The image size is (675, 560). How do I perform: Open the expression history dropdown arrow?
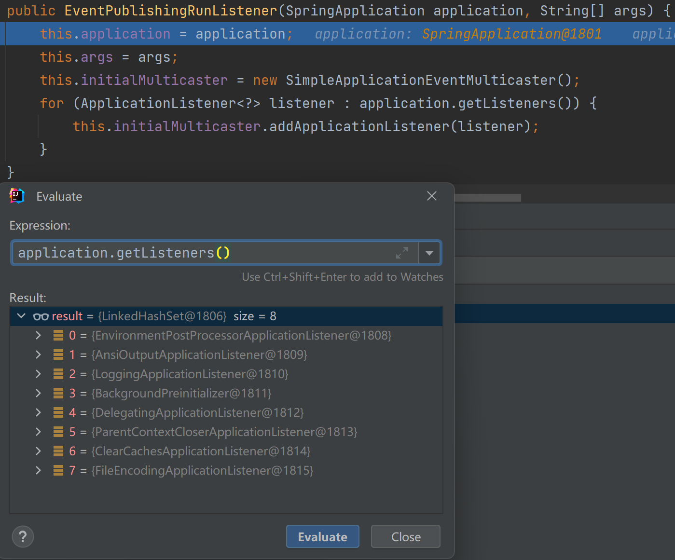[x=429, y=253]
